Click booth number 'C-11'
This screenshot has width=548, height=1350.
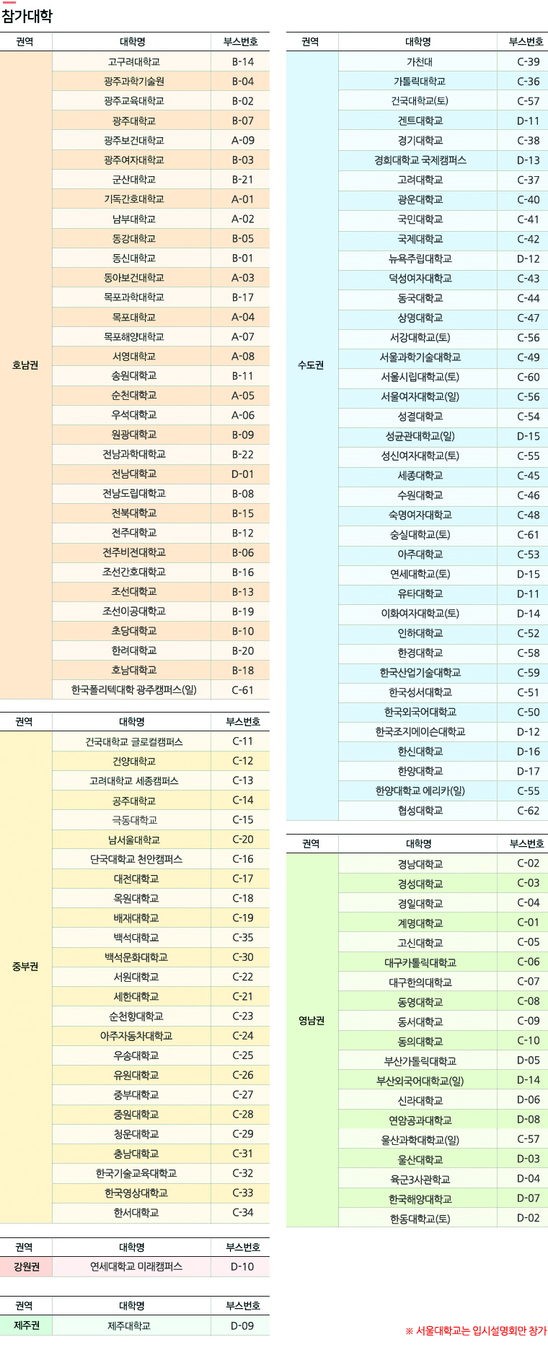pyautogui.click(x=243, y=741)
